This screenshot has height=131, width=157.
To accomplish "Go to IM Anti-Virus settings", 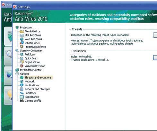I will click(32, 43).
